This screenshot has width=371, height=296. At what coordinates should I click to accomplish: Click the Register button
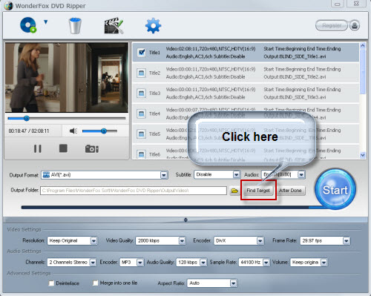tap(332, 25)
